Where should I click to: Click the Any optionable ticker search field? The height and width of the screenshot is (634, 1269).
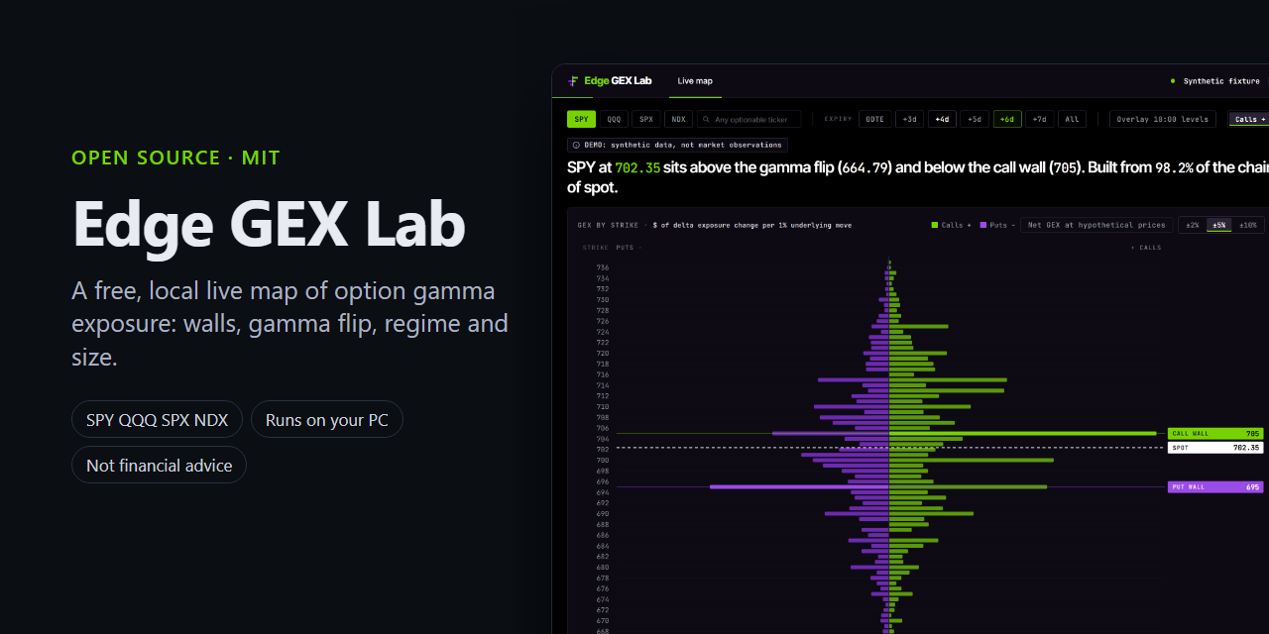749,119
